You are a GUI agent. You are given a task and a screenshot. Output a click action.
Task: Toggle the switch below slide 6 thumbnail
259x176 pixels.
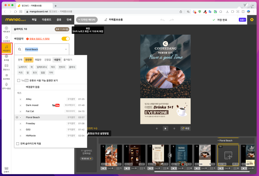(x=127, y=168)
